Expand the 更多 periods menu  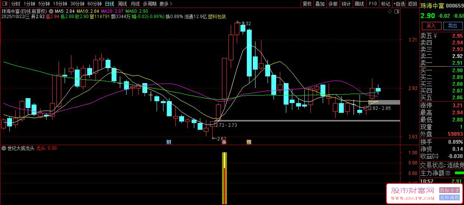[x=166, y=4]
